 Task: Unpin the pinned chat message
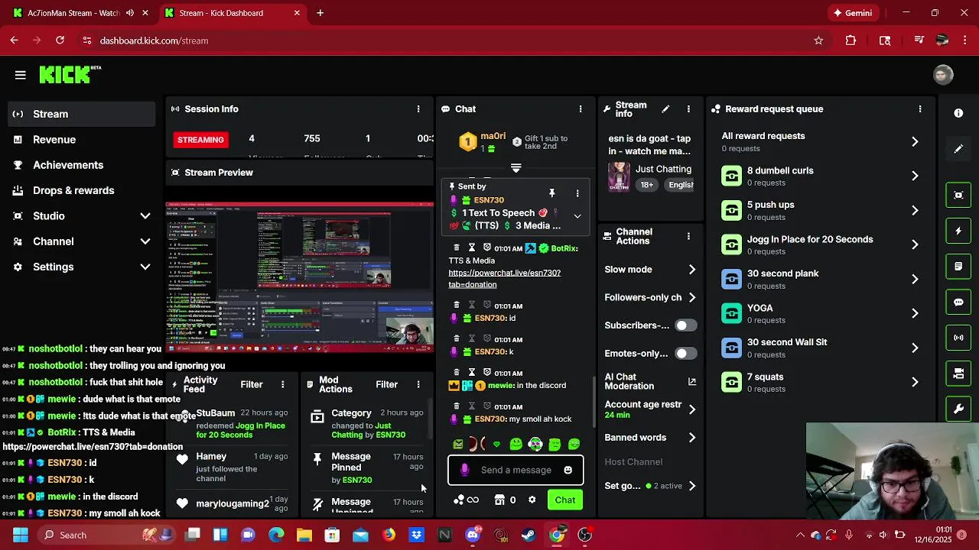click(x=551, y=193)
